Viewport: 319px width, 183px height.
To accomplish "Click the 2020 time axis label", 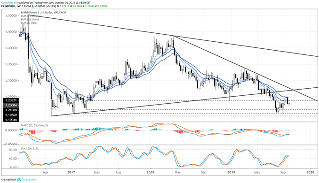I will 311,172.
